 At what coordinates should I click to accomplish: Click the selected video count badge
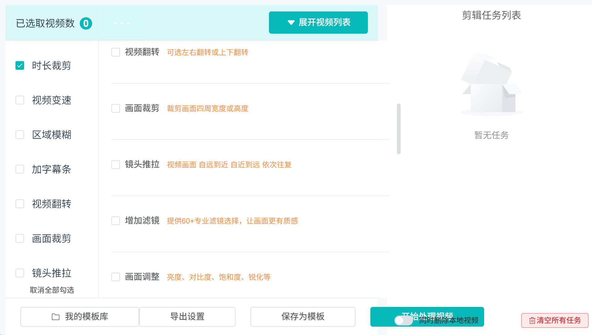(86, 23)
